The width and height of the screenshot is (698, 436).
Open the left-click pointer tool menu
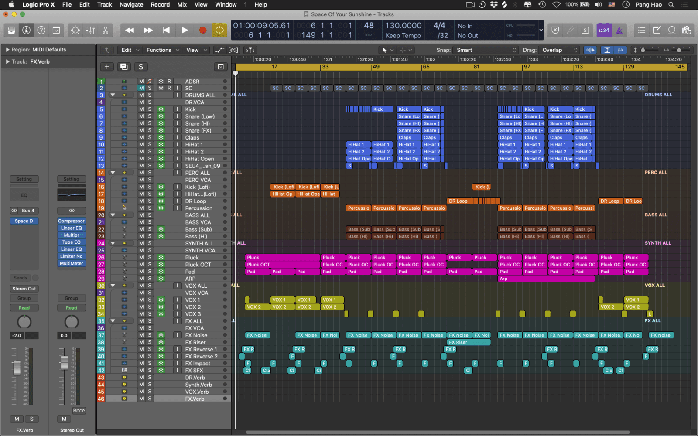388,50
